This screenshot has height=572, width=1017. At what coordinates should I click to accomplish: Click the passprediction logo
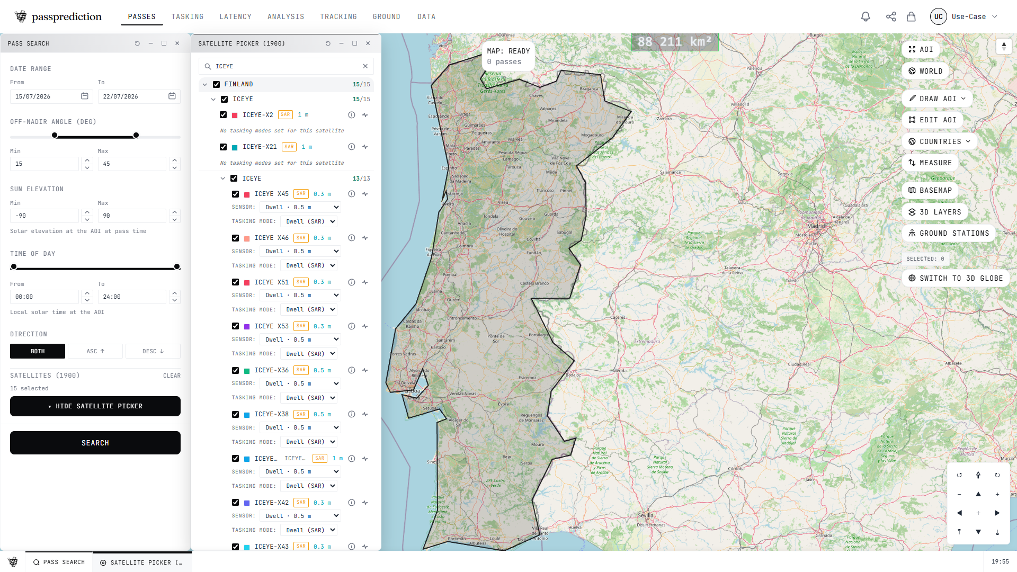[58, 16]
